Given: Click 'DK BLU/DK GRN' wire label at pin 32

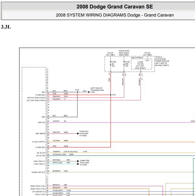Looking at the screenshot, I should coord(59,155).
